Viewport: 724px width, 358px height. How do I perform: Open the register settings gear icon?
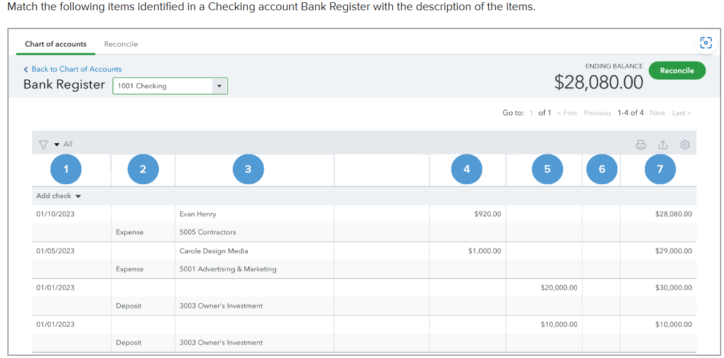(685, 145)
